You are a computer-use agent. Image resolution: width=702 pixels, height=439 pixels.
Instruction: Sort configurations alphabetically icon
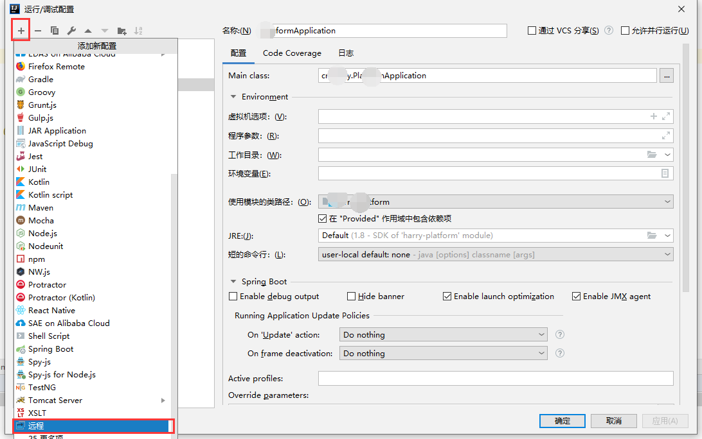[138, 30]
